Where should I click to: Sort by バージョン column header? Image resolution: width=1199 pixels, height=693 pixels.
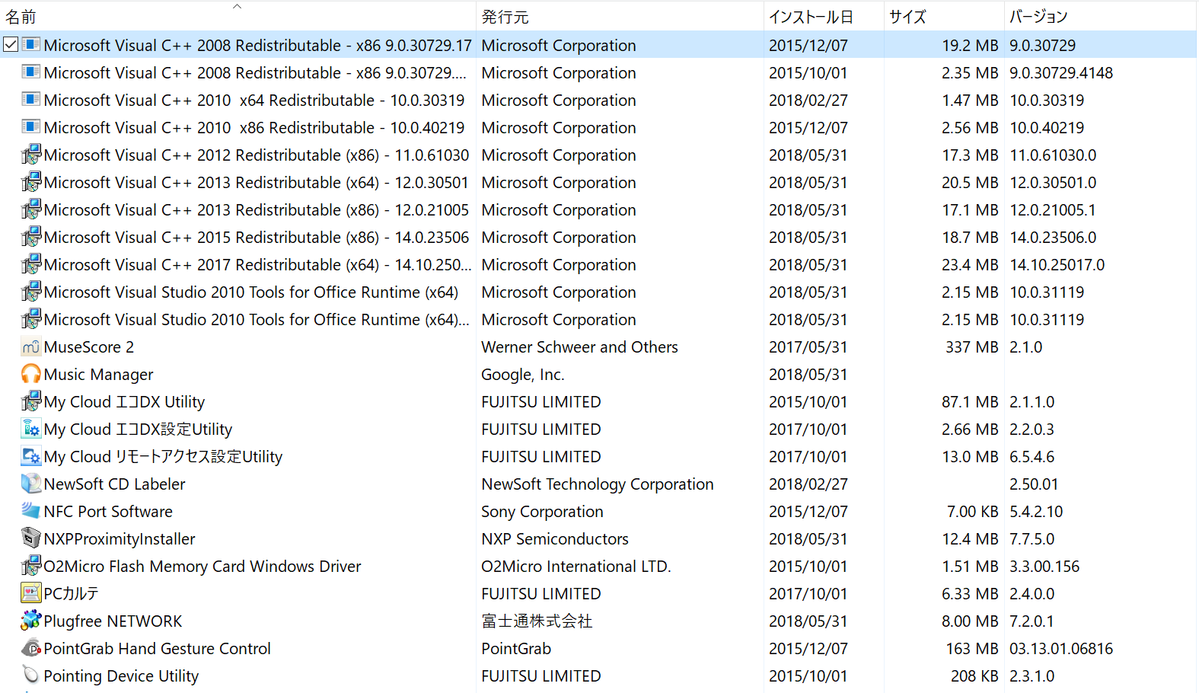point(1038,17)
